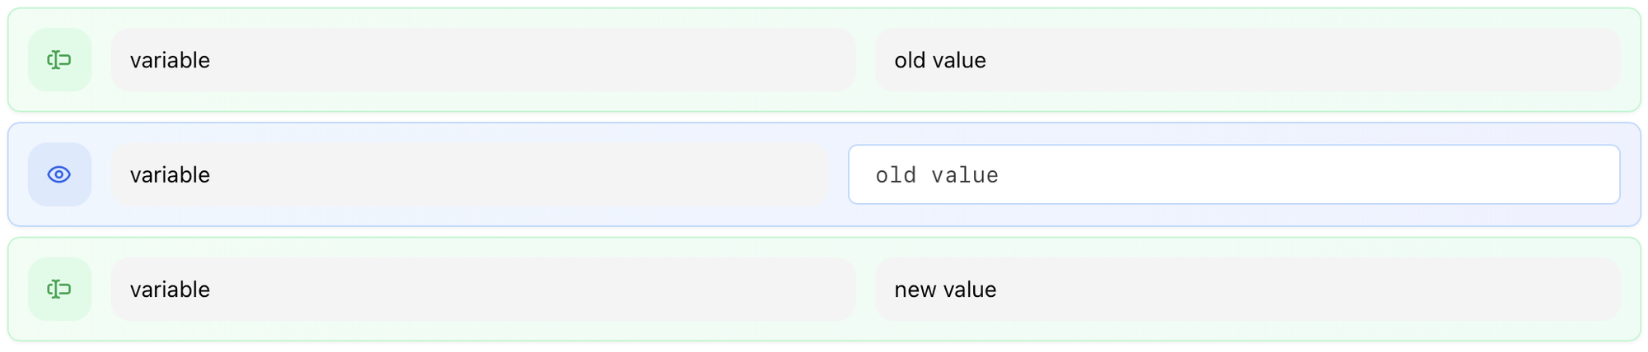The height and width of the screenshot is (352, 1648).
Task: Click the 'new value' field
Action: (1247, 289)
